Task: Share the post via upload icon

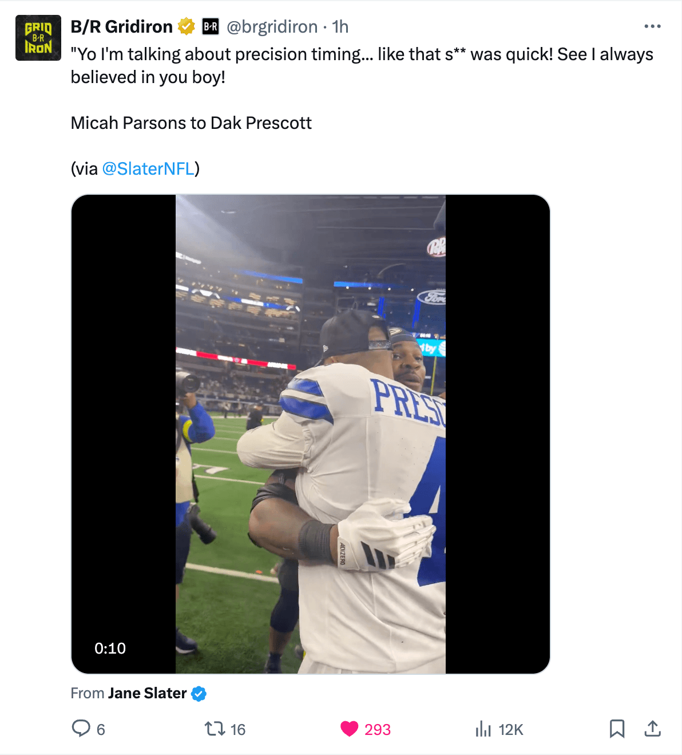Action: coord(652,729)
